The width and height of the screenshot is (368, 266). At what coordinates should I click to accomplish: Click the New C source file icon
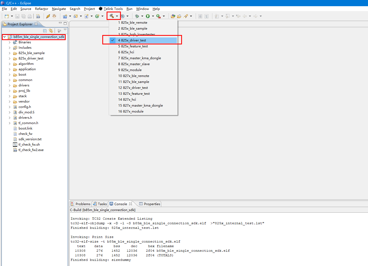pos(87,16)
